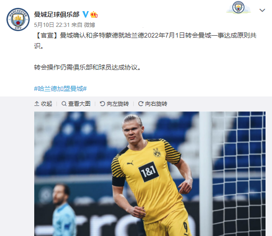Click the line 转会操作仍需俱乐部和球员达成协议

87,67
